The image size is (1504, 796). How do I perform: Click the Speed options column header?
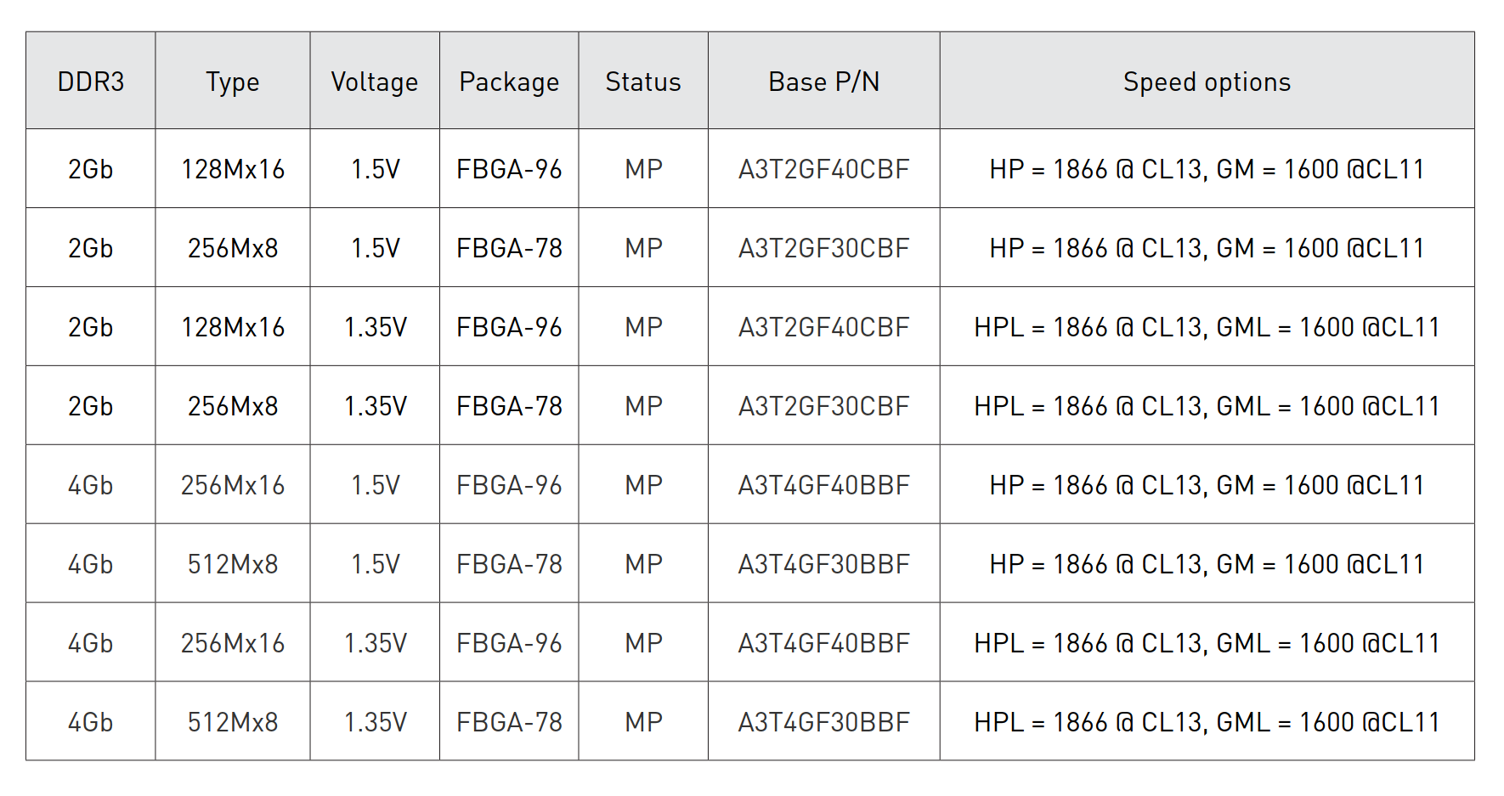tap(1207, 82)
